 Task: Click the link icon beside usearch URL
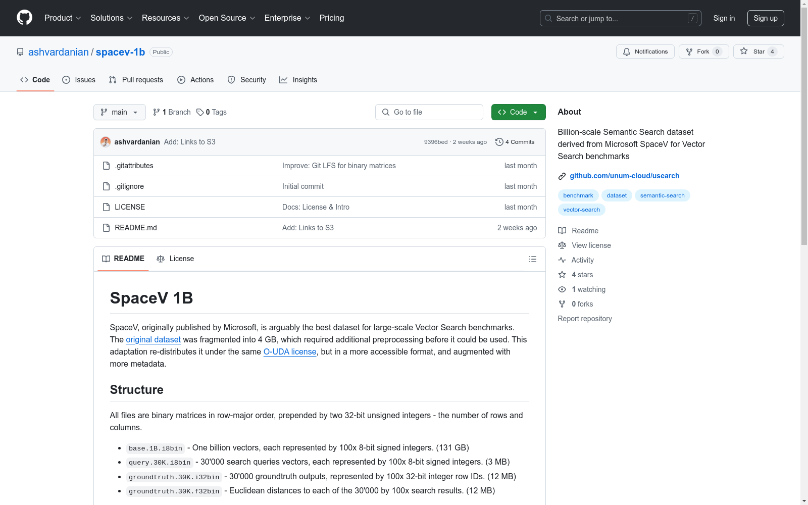pyautogui.click(x=562, y=176)
